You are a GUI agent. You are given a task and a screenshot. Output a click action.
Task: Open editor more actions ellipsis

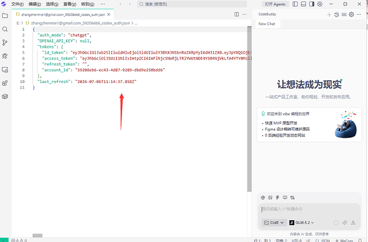(245, 14)
